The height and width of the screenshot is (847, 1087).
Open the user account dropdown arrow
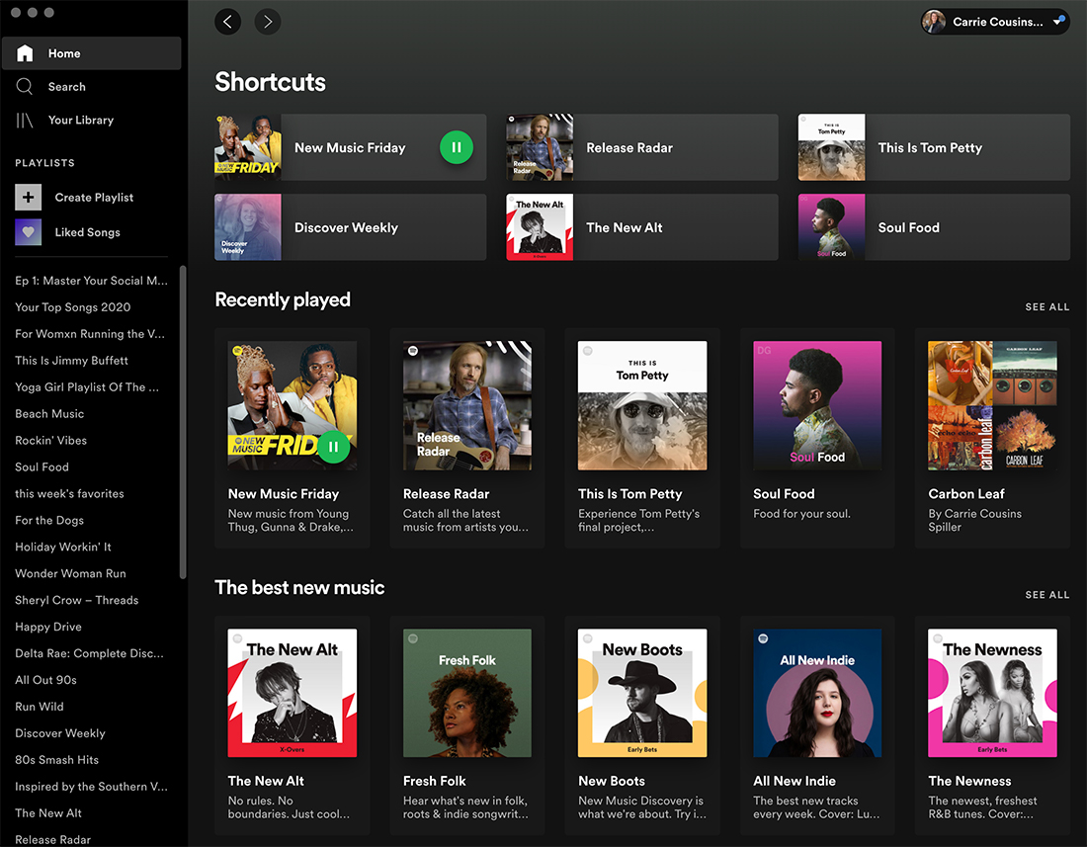pyautogui.click(x=1058, y=22)
